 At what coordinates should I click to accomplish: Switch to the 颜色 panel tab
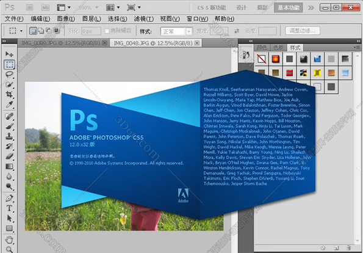coord(262,48)
